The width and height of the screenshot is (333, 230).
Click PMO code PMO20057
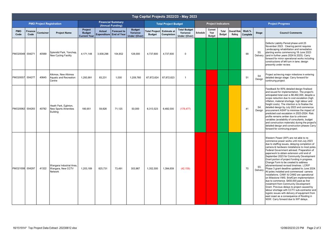tap(18, 78)
